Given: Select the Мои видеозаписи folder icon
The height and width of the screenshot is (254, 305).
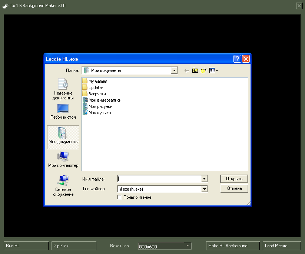Looking at the screenshot, I should point(85,100).
